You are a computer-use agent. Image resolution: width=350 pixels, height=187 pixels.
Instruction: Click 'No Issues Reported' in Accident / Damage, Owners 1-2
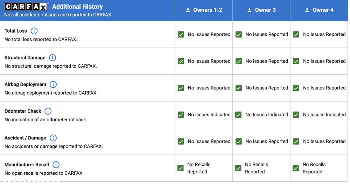(x=209, y=142)
